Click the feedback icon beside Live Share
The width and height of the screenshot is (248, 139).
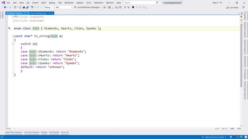[x=243, y=7]
